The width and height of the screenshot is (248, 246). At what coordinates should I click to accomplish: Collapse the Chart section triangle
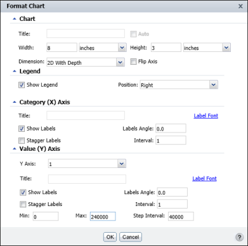point(15,19)
